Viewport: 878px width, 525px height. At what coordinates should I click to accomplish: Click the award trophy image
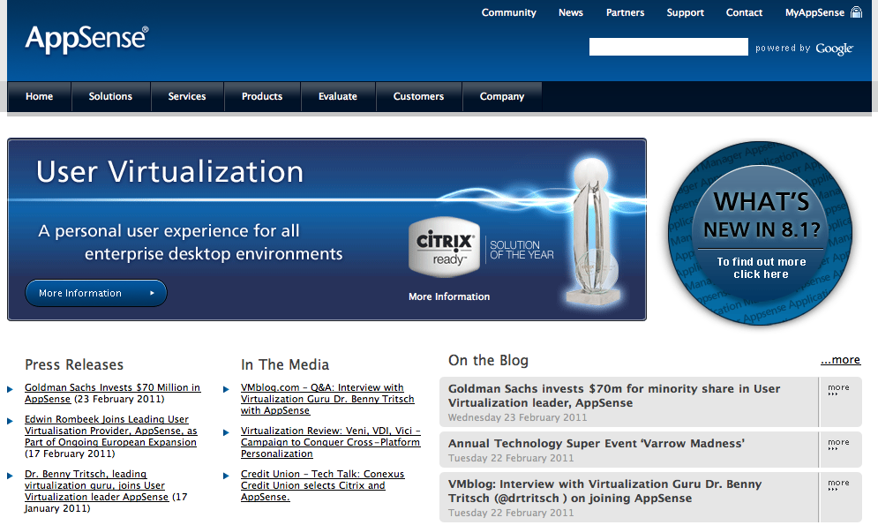592,232
